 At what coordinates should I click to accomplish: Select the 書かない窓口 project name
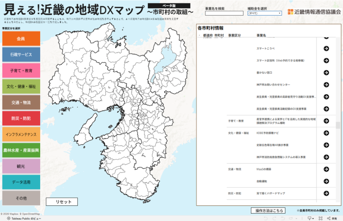click(264, 73)
